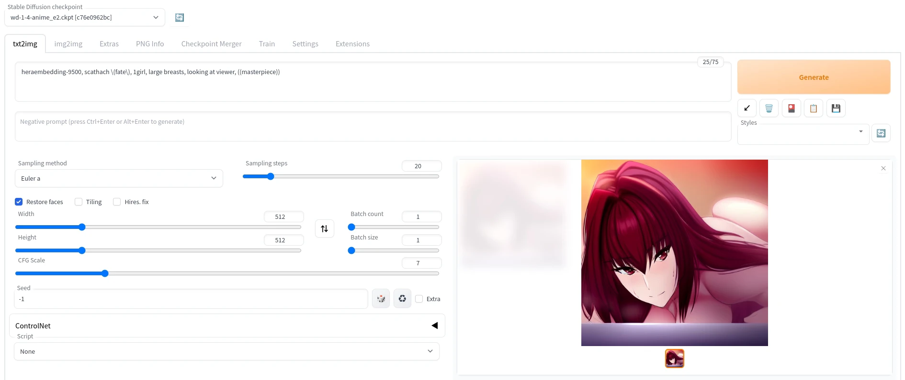Open the Script dropdown showing None

click(x=226, y=351)
